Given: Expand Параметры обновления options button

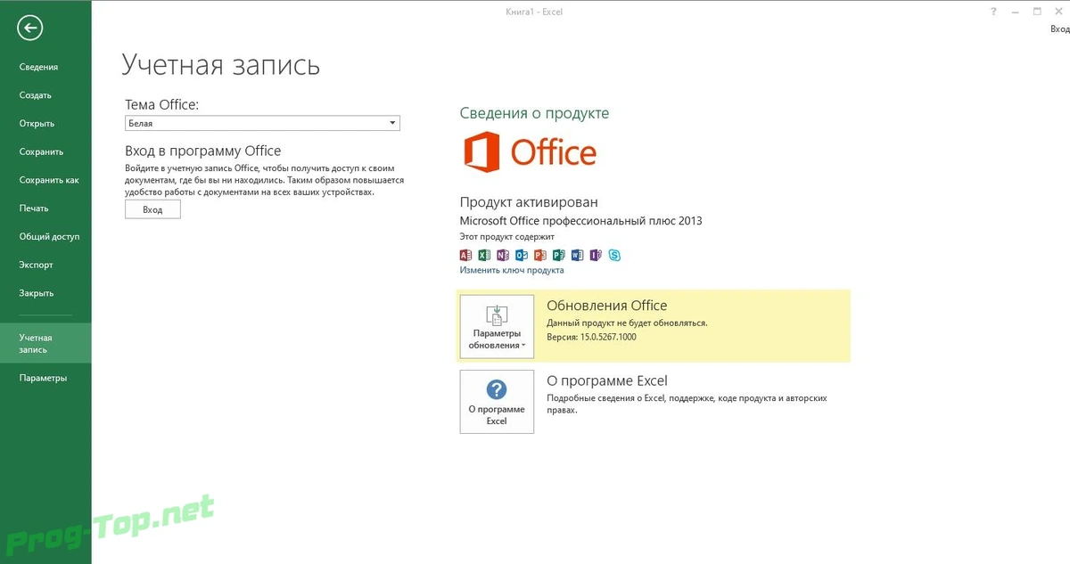Looking at the screenshot, I should pos(497,326).
